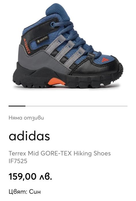Viewport: 136px width, 201px height.
Task: Open the Terrex hiking shoe product photo
Action: [68, 46]
